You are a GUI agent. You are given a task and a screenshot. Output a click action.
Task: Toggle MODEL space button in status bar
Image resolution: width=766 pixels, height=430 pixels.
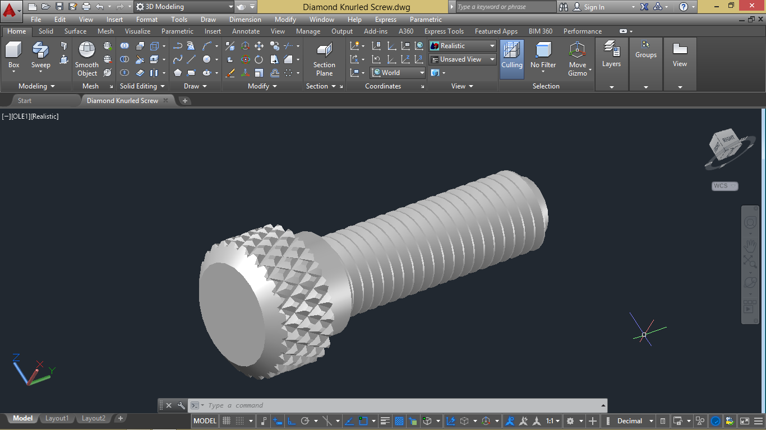[x=205, y=420]
